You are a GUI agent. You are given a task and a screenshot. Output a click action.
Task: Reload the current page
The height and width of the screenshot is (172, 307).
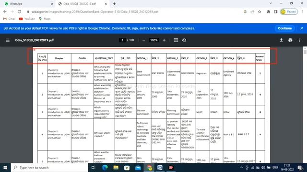[19, 11]
